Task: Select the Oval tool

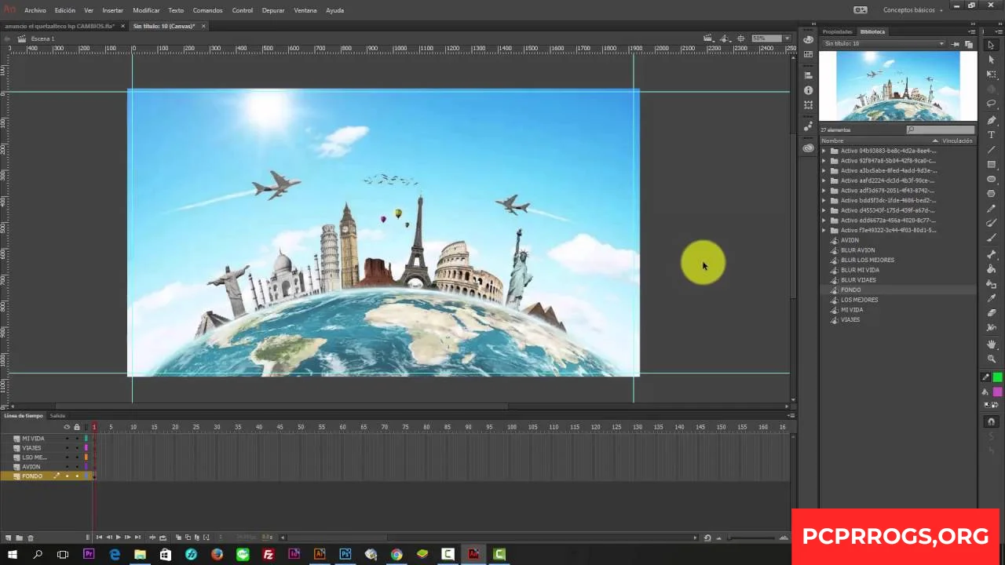Action: (991, 179)
